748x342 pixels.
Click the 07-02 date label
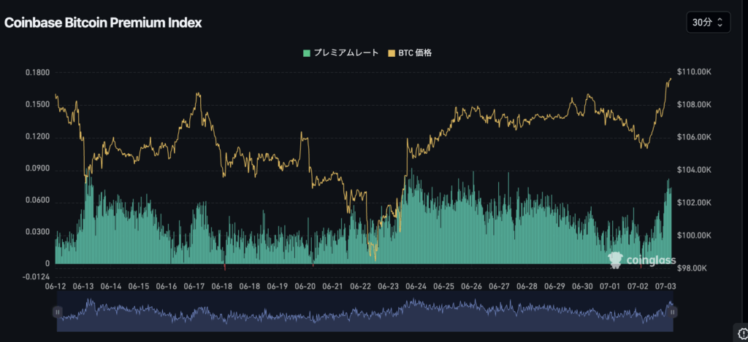pos(638,287)
